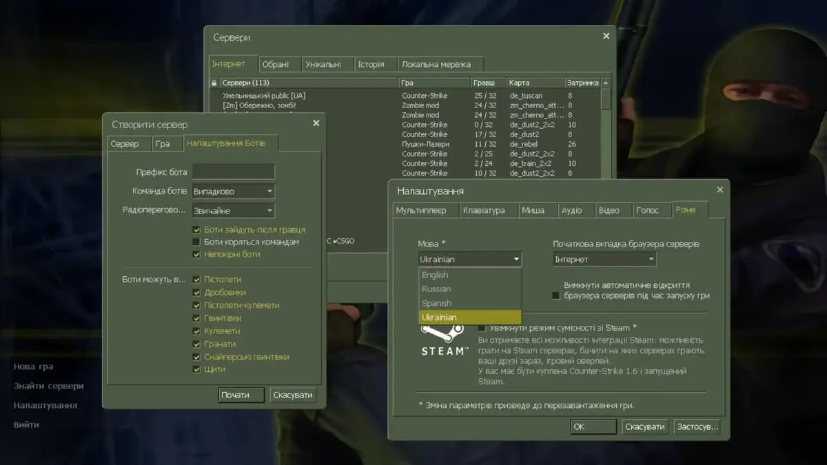The width and height of the screenshot is (827, 465).
Task: Collapse the Мова dropdown showing Ukrainian
Action: [470, 259]
